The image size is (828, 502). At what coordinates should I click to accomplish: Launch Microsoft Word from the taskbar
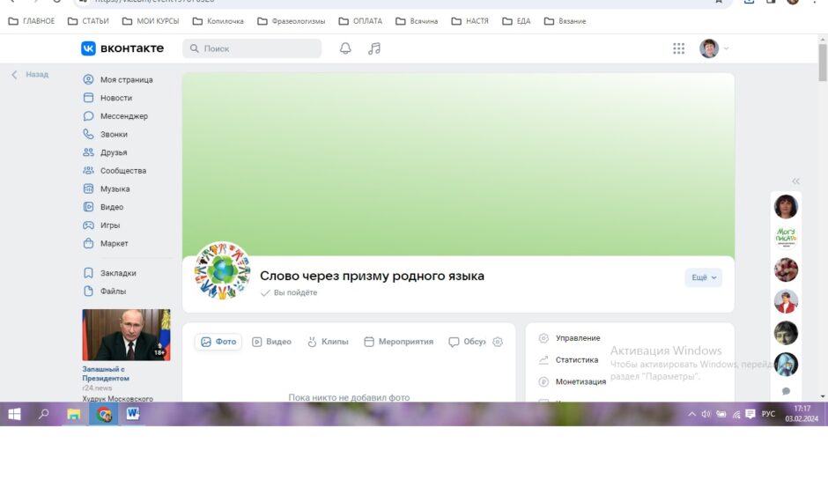tap(133, 414)
